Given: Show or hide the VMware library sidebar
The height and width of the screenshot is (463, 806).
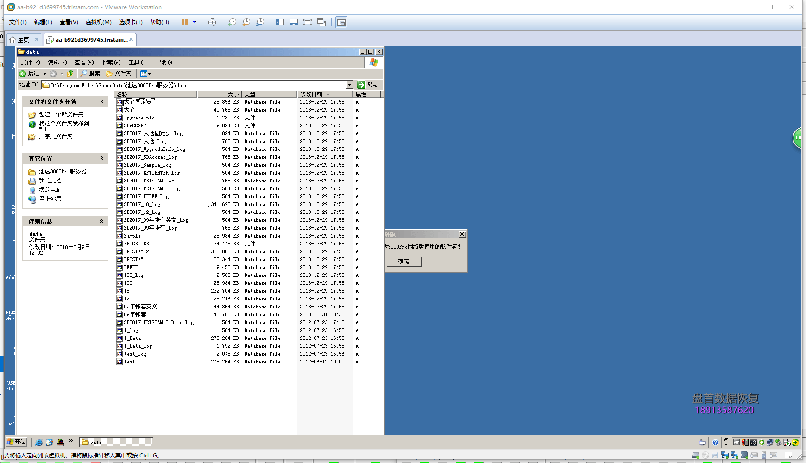Looking at the screenshot, I should tap(280, 22).
